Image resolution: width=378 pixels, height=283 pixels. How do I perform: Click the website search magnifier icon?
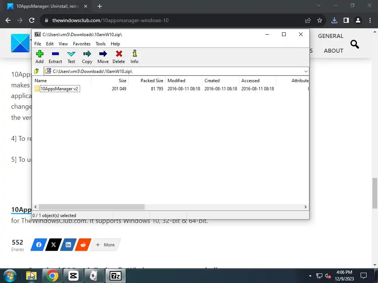click(x=355, y=44)
